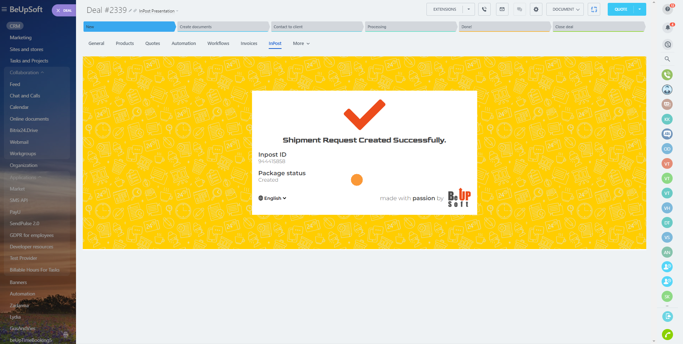
Task: Open the Invoices tab
Action: click(x=249, y=44)
